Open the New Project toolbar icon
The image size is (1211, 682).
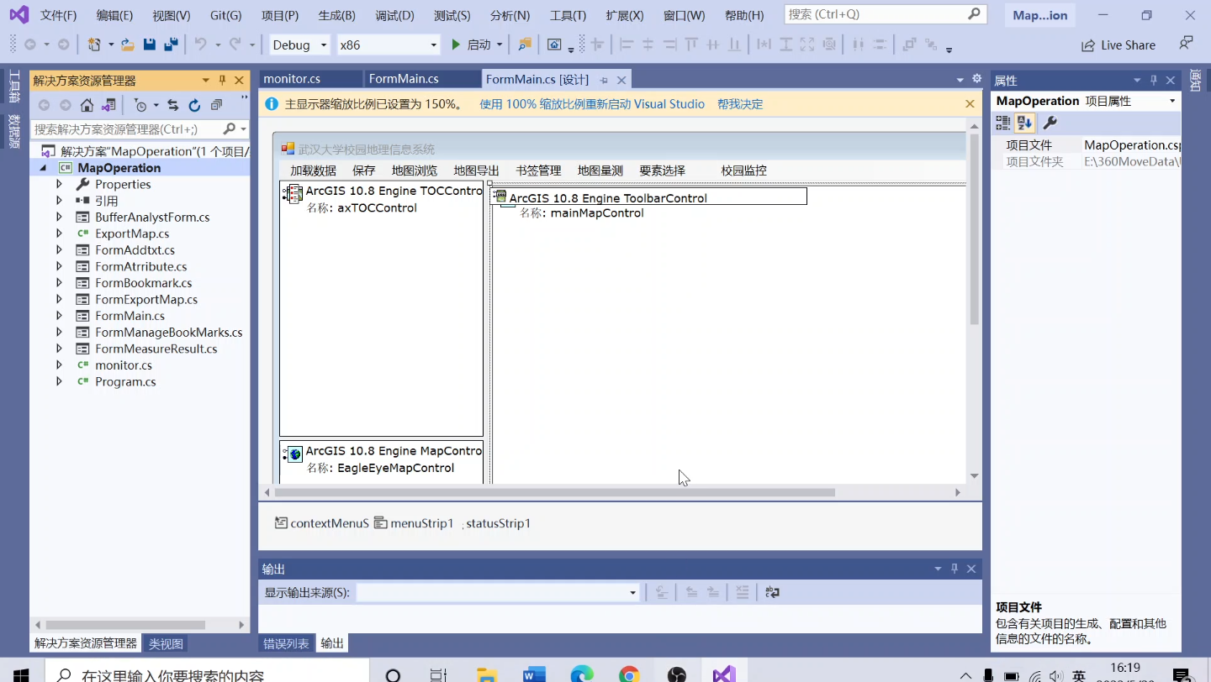pyautogui.click(x=94, y=45)
